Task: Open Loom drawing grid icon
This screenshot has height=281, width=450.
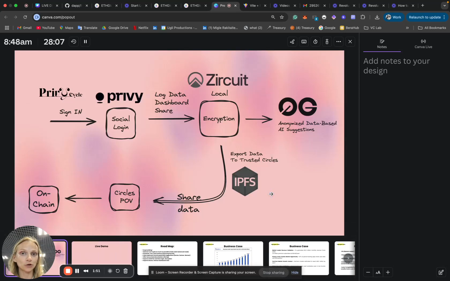Action: point(110,271)
